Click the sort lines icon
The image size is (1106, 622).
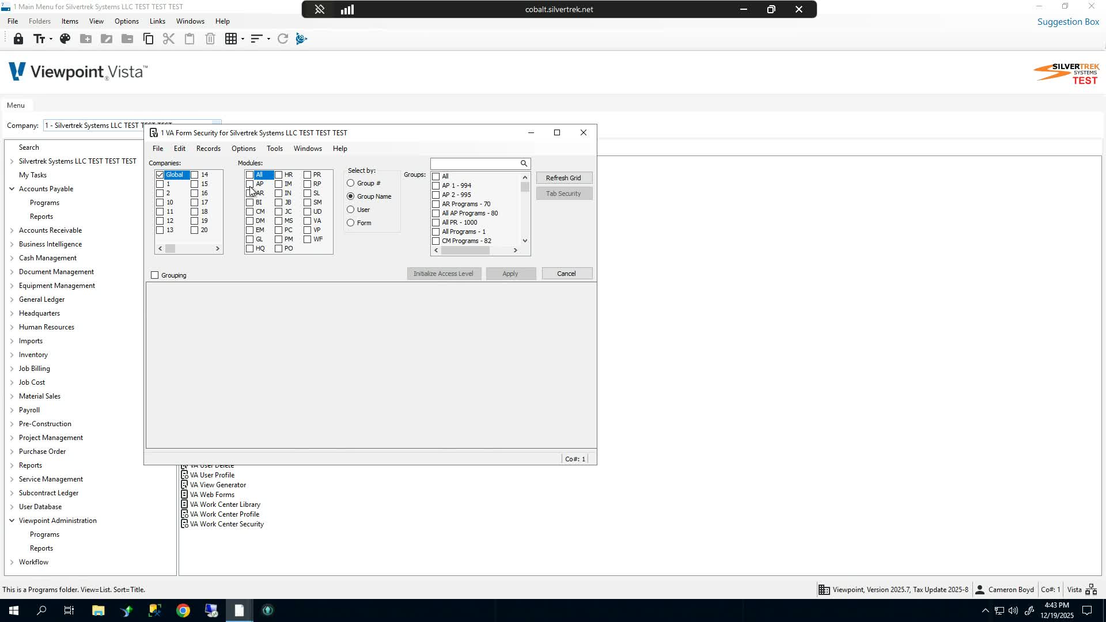pos(256,39)
